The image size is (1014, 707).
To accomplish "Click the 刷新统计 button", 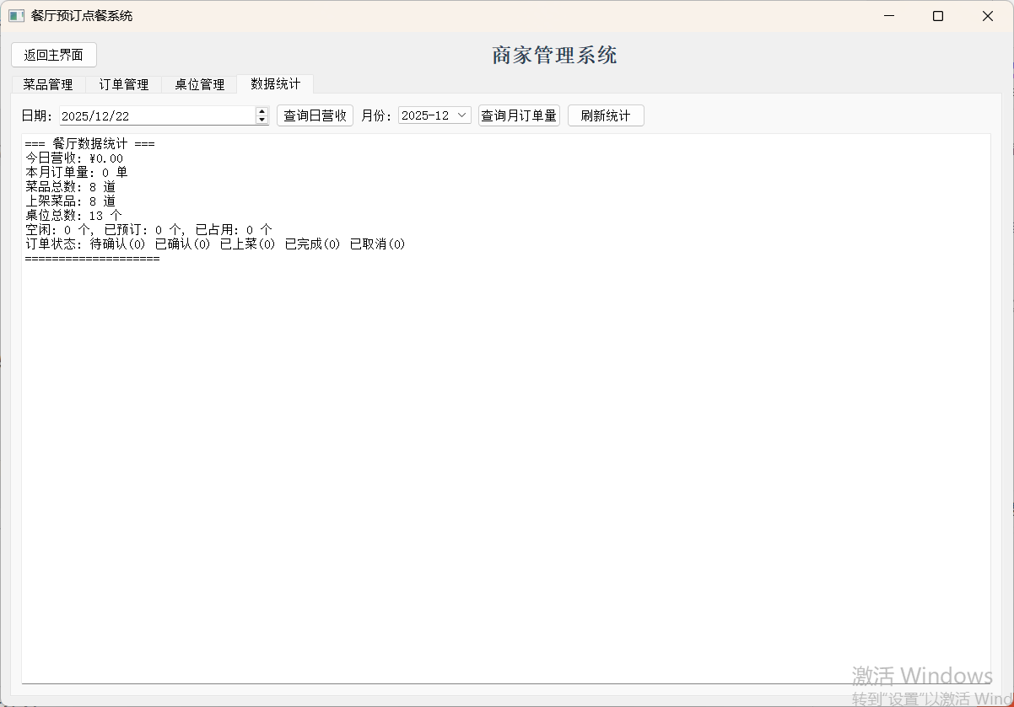I will pyautogui.click(x=606, y=115).
